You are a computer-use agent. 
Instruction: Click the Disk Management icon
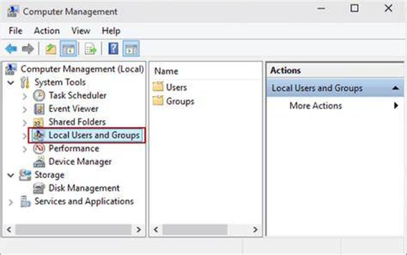[39, 188]
